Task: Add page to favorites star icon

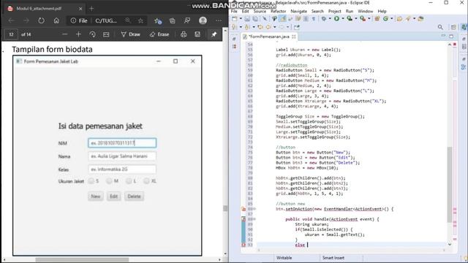Action: (140, 20)
